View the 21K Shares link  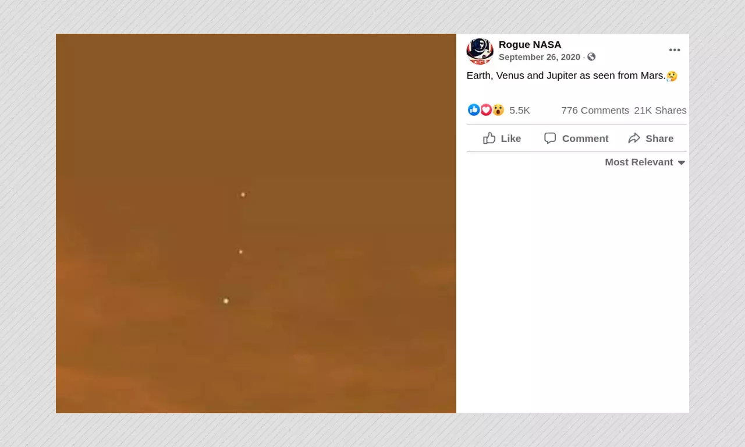click(x=660, y=111)
